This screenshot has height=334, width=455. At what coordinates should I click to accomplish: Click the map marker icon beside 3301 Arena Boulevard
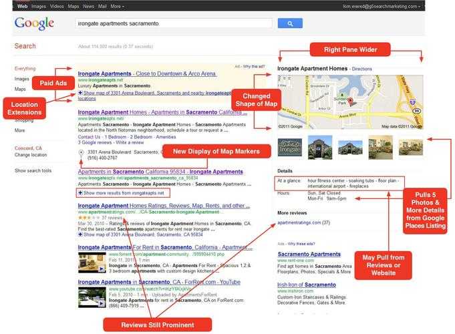tap(82, 154)
